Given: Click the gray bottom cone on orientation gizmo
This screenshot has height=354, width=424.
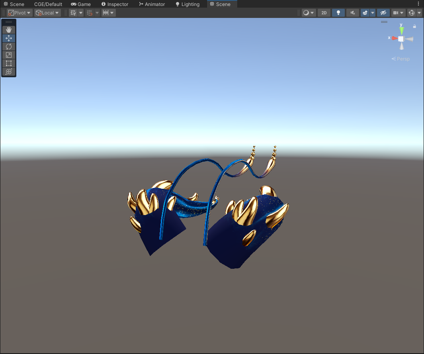Looking at the screenshot, I should pyautogui.click(x=402, y=46).
